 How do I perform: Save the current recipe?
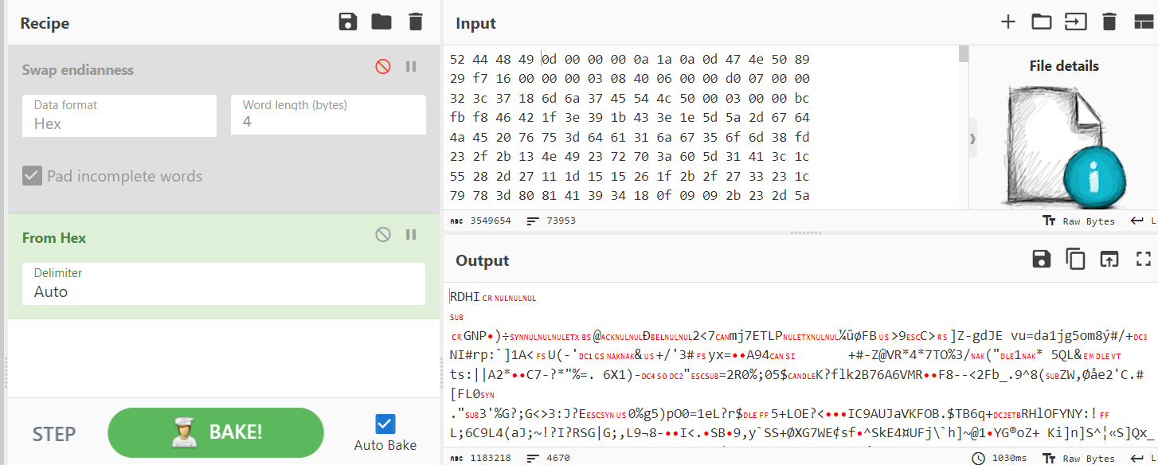348,22
